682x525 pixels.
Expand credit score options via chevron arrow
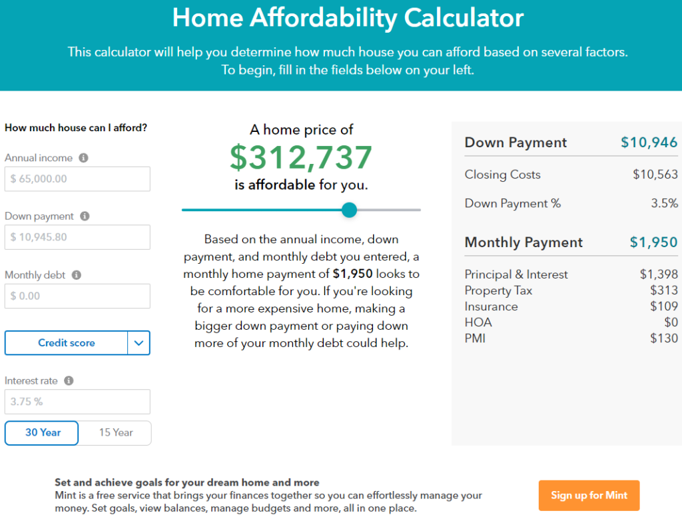139,342
